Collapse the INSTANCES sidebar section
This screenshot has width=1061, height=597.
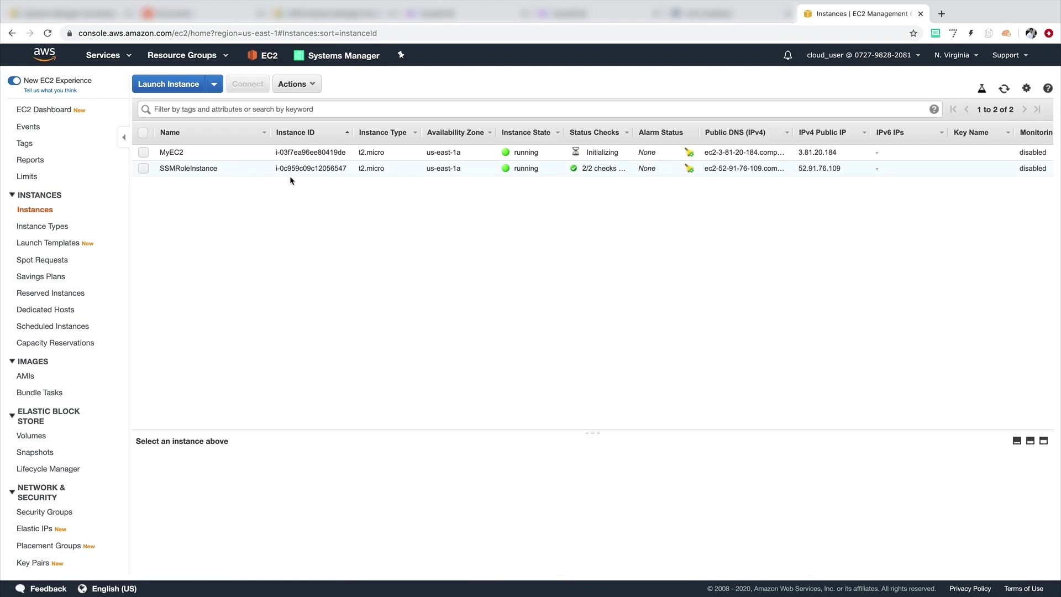pos(12,195)
